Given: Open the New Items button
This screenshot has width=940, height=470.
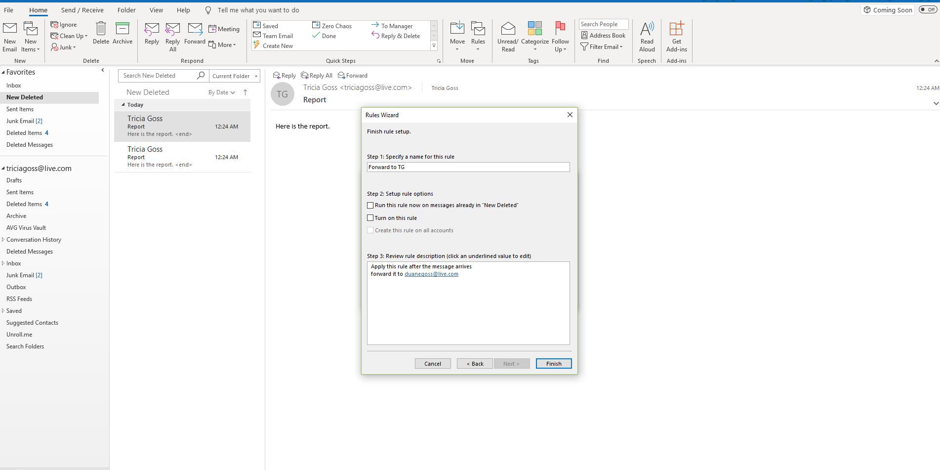Looking at the screenshot, I should (x=31, y=37).
